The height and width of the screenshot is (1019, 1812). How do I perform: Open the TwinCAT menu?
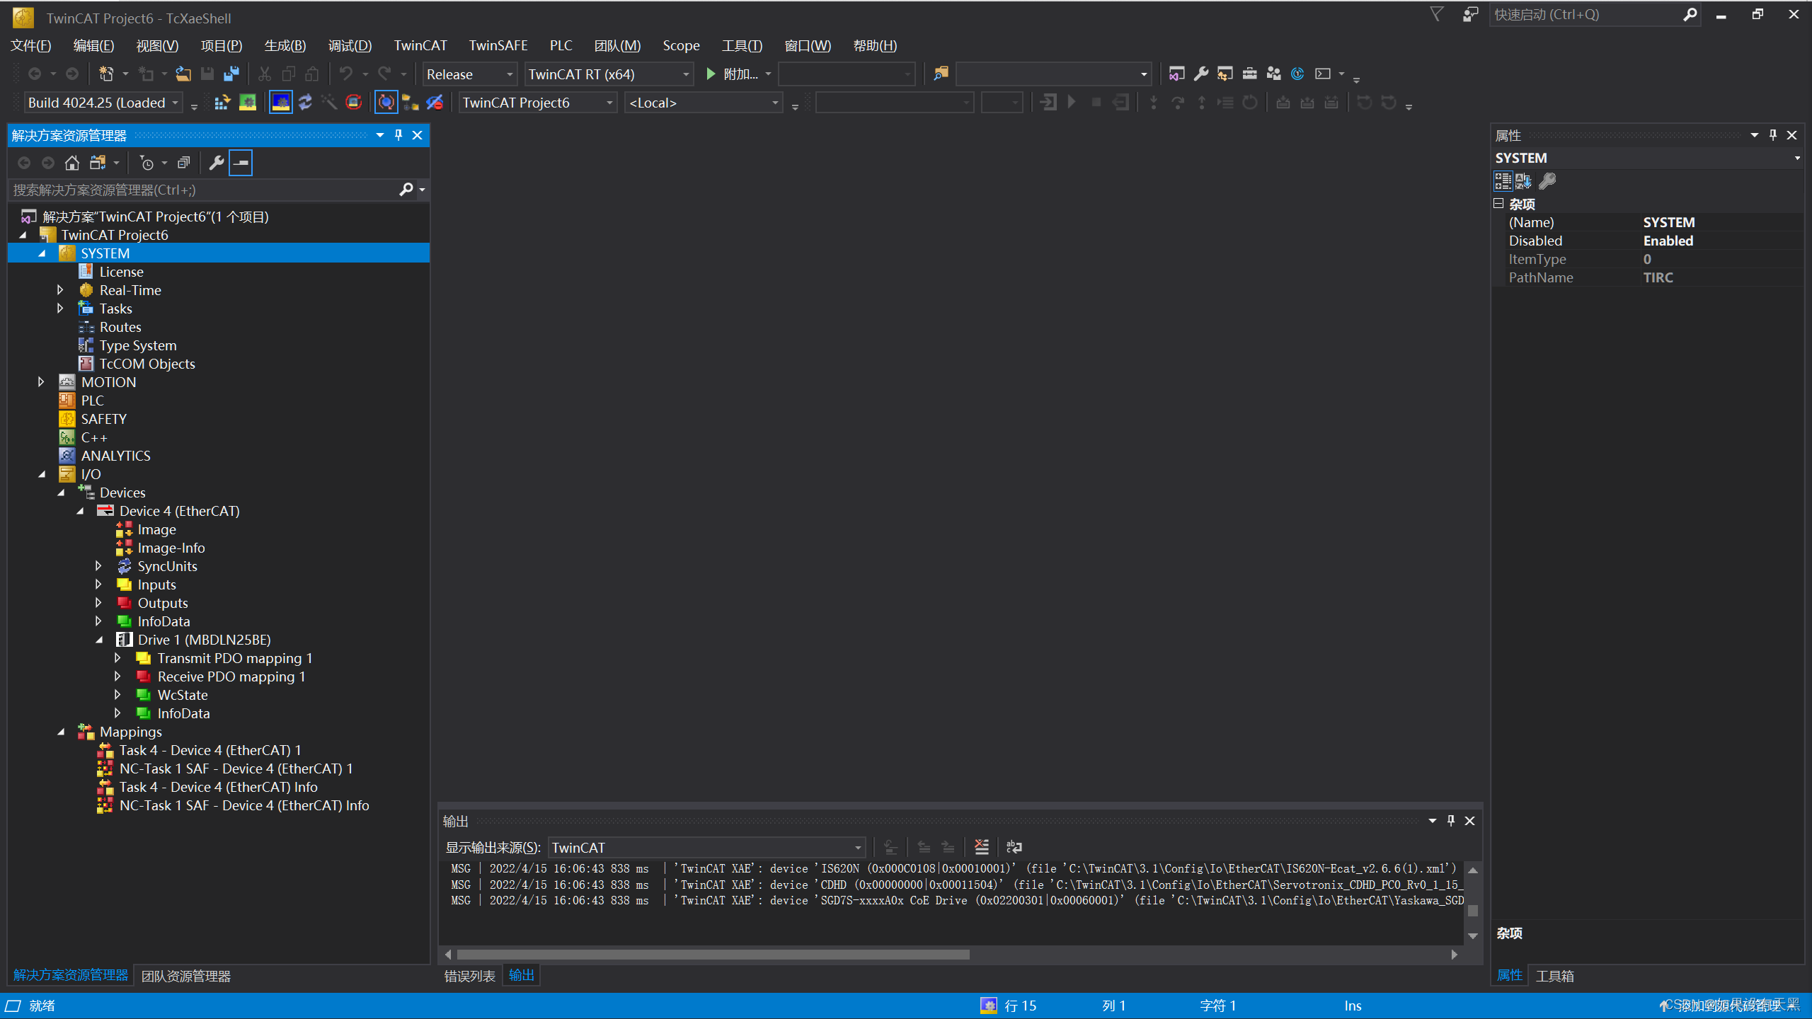point(420,45)
